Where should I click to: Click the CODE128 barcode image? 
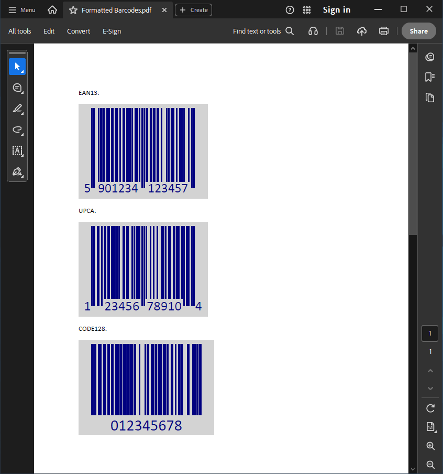pos(146,387)
